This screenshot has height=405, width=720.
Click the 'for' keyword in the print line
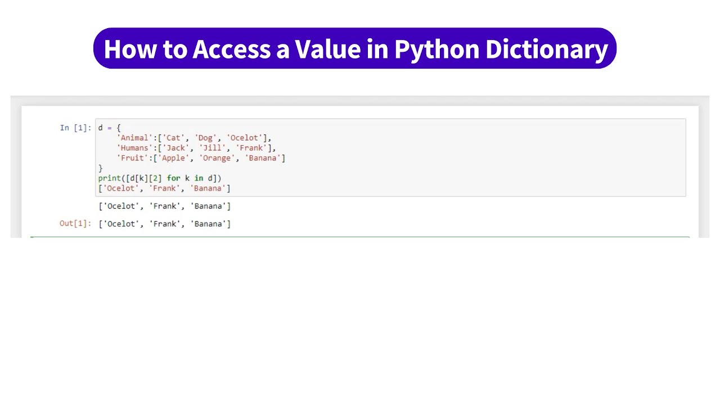[x=173, y=178]
